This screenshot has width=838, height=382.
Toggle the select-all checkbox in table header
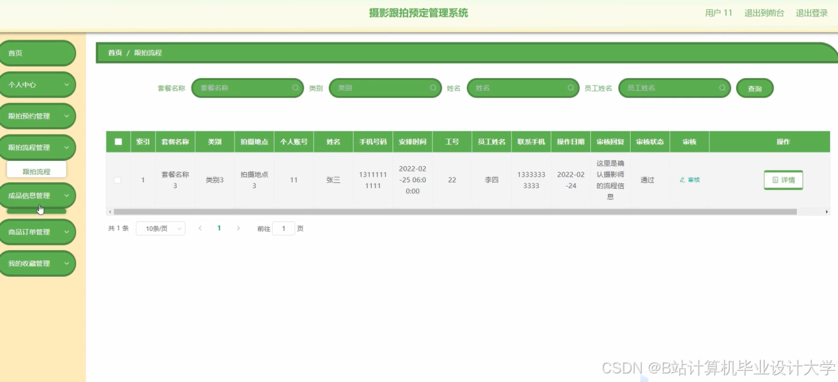118,141
